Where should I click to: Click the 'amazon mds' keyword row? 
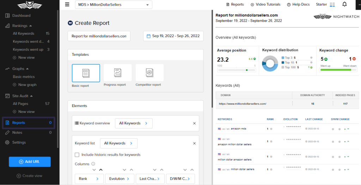pyautogui.click(x=287, y=129)
